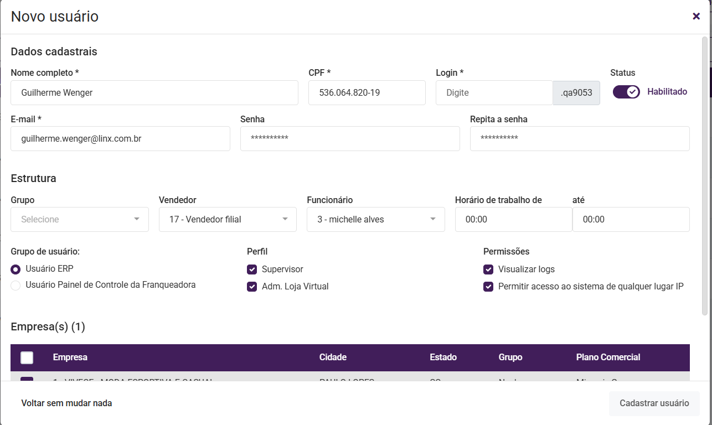Image resolution: width=712 pixels, height=425 pixels.
Task: Select Usuário Painel de Controle da Franqueadora
Action: point(16,286)
